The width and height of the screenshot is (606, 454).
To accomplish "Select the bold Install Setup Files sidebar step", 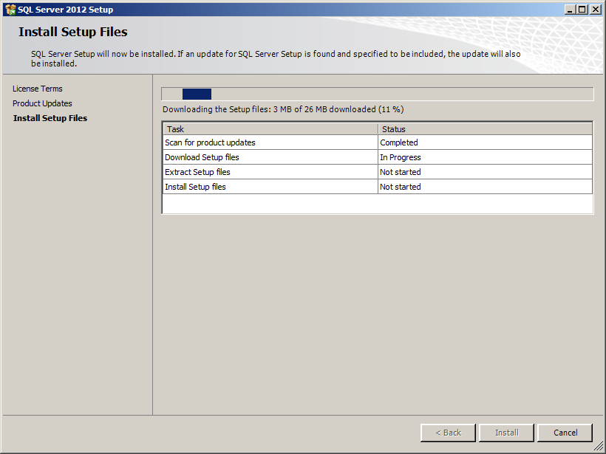I will [50, 118].
